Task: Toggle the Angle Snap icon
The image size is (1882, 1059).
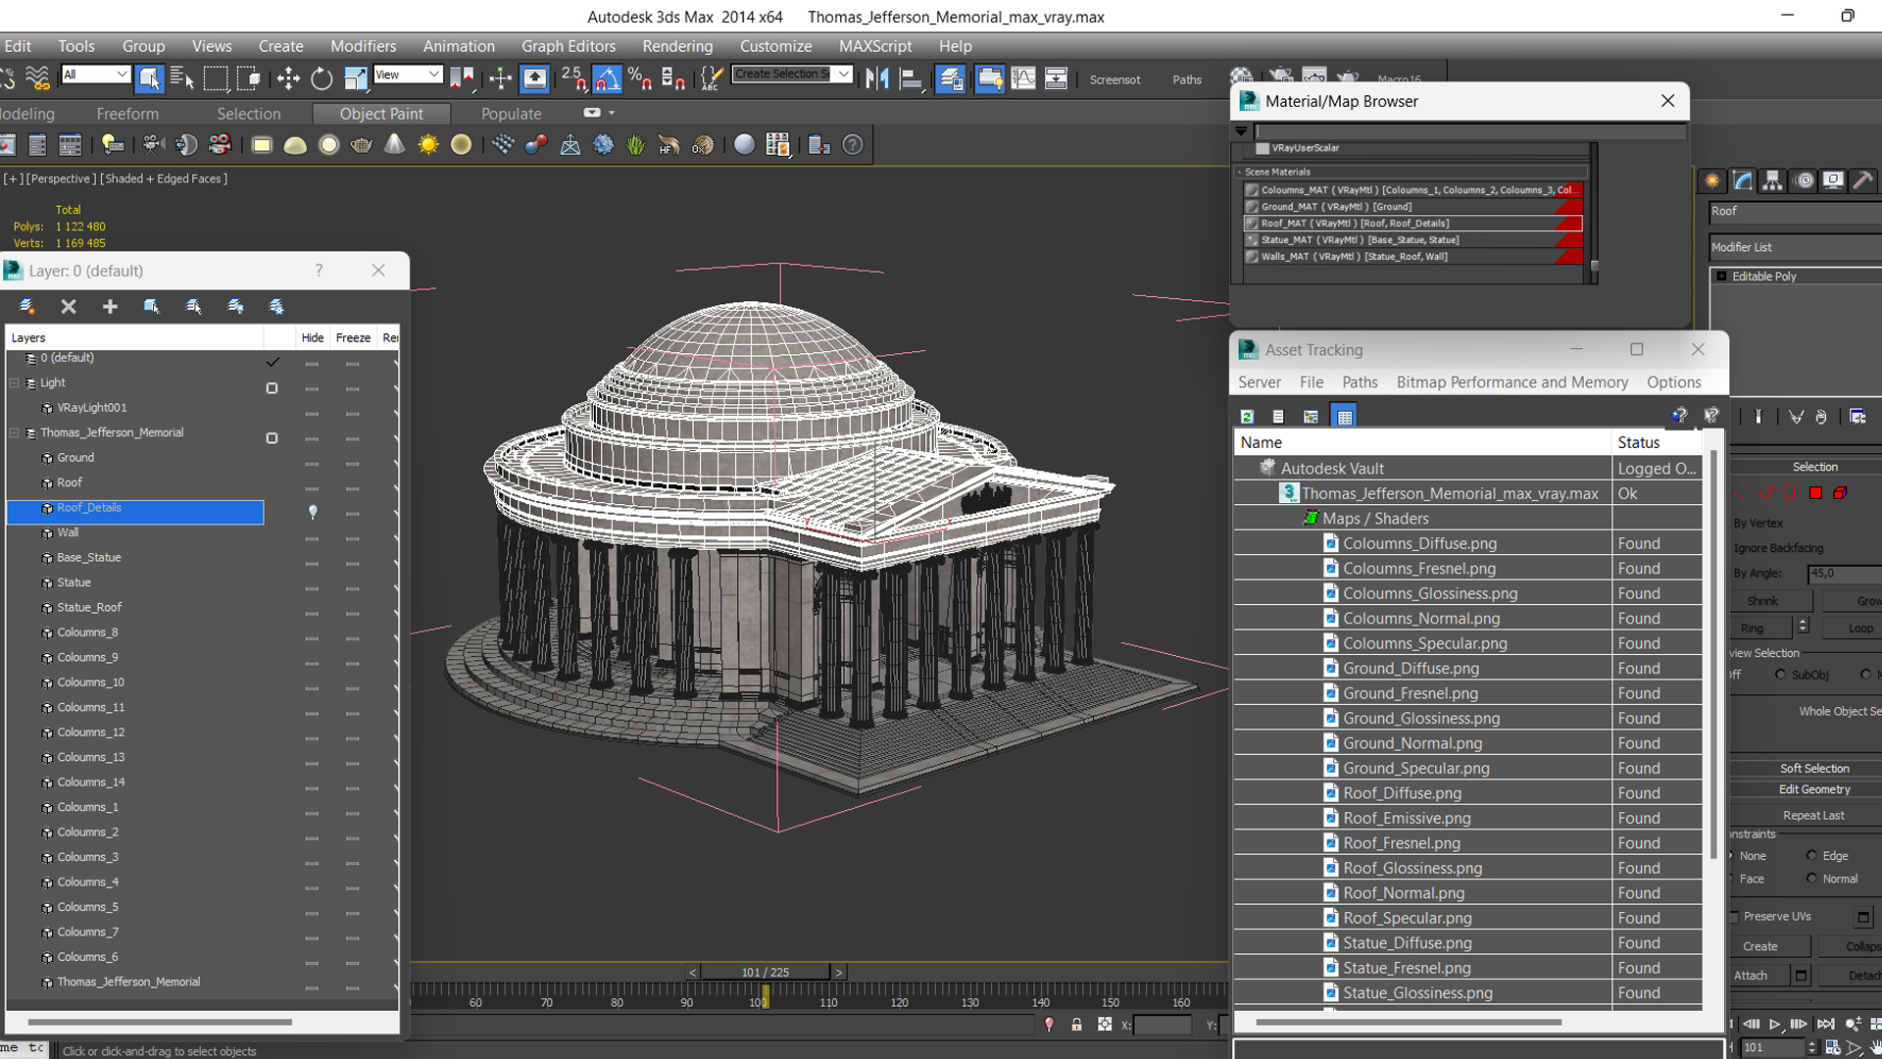Action: tap(607, 78)
